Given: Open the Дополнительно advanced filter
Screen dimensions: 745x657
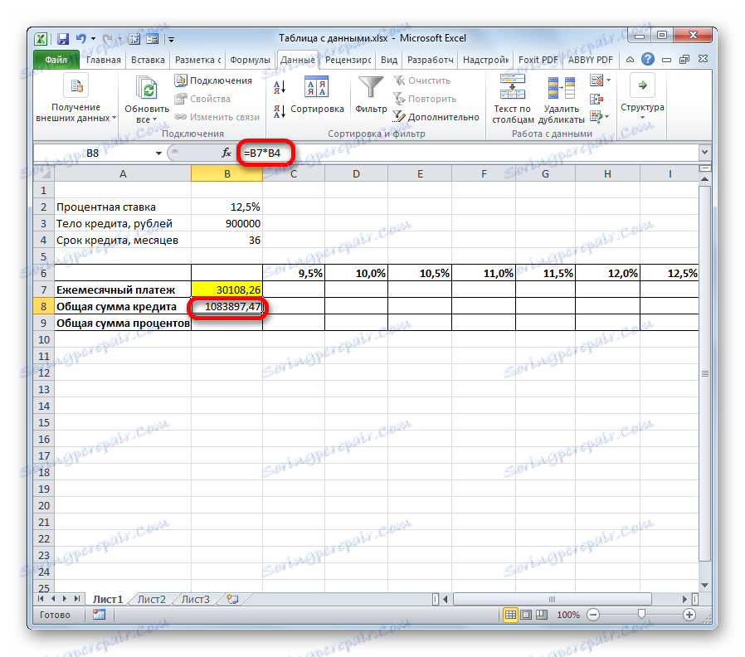Looking at the screenshot, I should click(436, 117).
